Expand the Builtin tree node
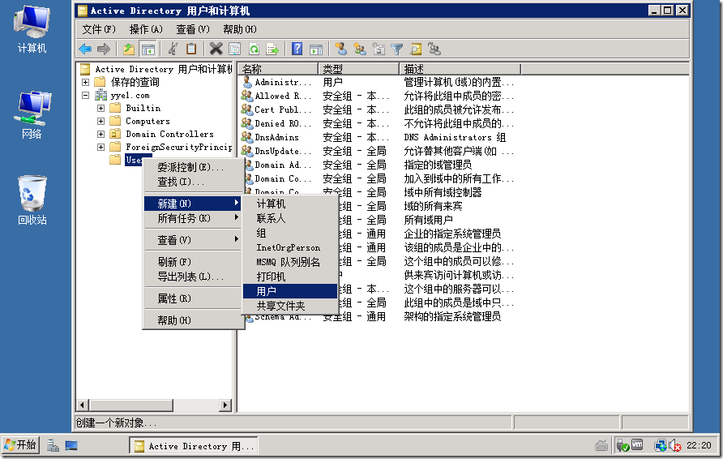723x459 pixels. tap(101, 108)
